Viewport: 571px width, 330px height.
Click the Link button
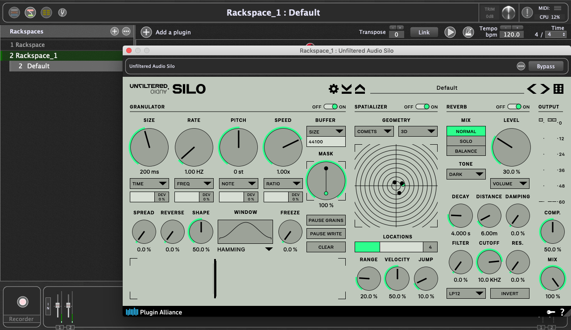click(x=424, y=32)
